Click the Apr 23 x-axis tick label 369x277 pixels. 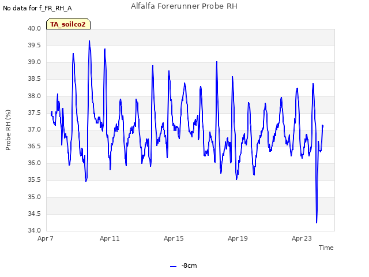(x=302, y=238)
